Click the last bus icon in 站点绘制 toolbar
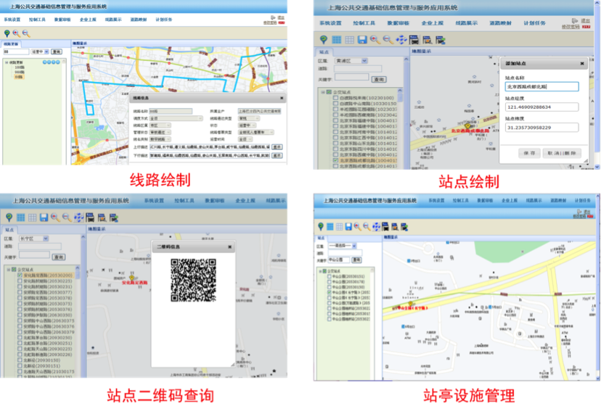The width and height of the screenshot is (601, 414). (441, 40)
